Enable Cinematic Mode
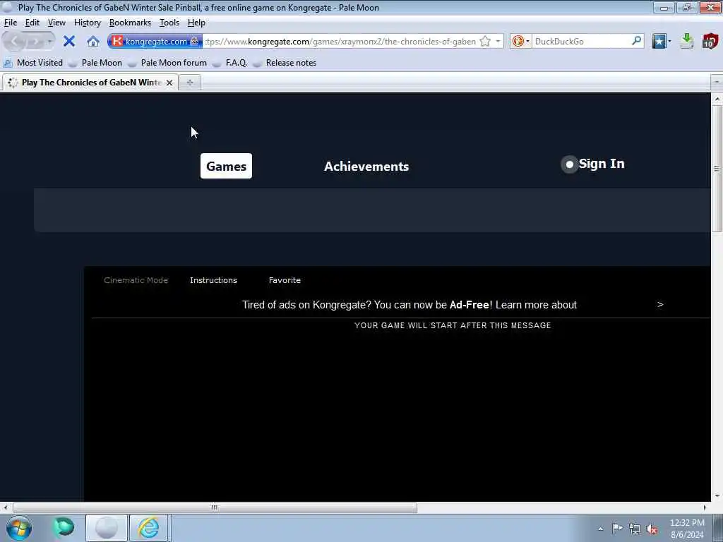Screen dimensions: 723x542 [x=136, y=280]
